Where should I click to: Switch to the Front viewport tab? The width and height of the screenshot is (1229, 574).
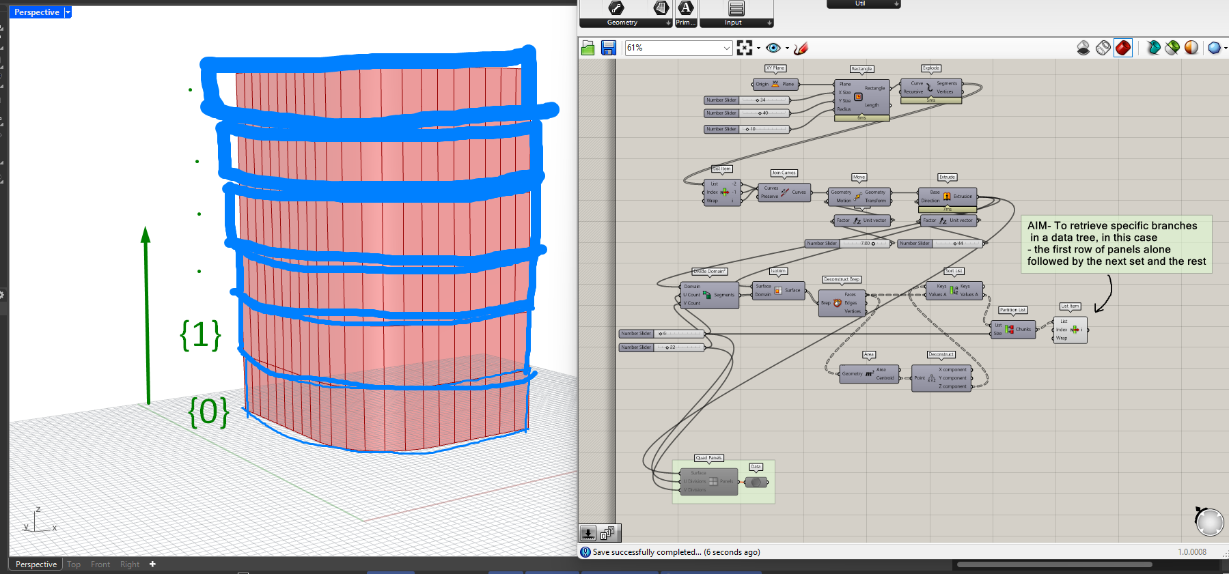[x=100, y=564]
